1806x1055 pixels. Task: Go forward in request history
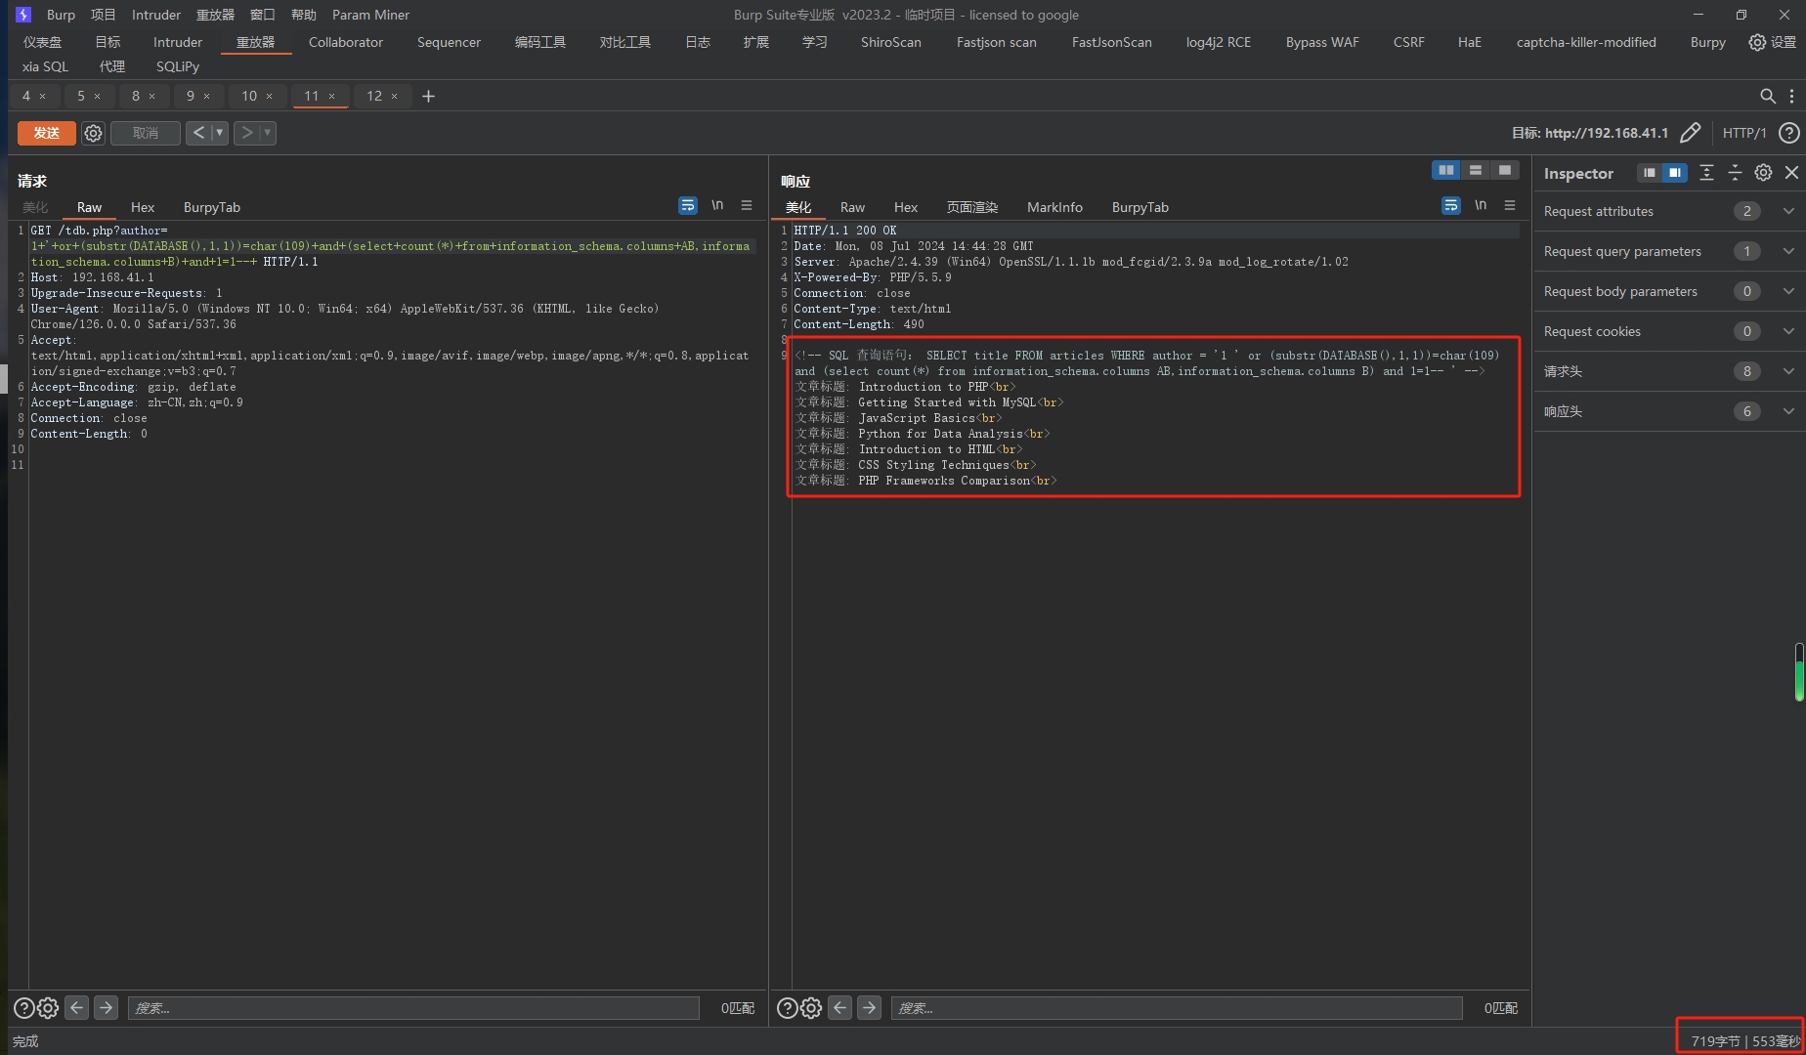[246, 133]
